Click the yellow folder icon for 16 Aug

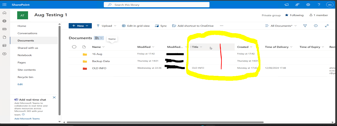pos(85,54)
